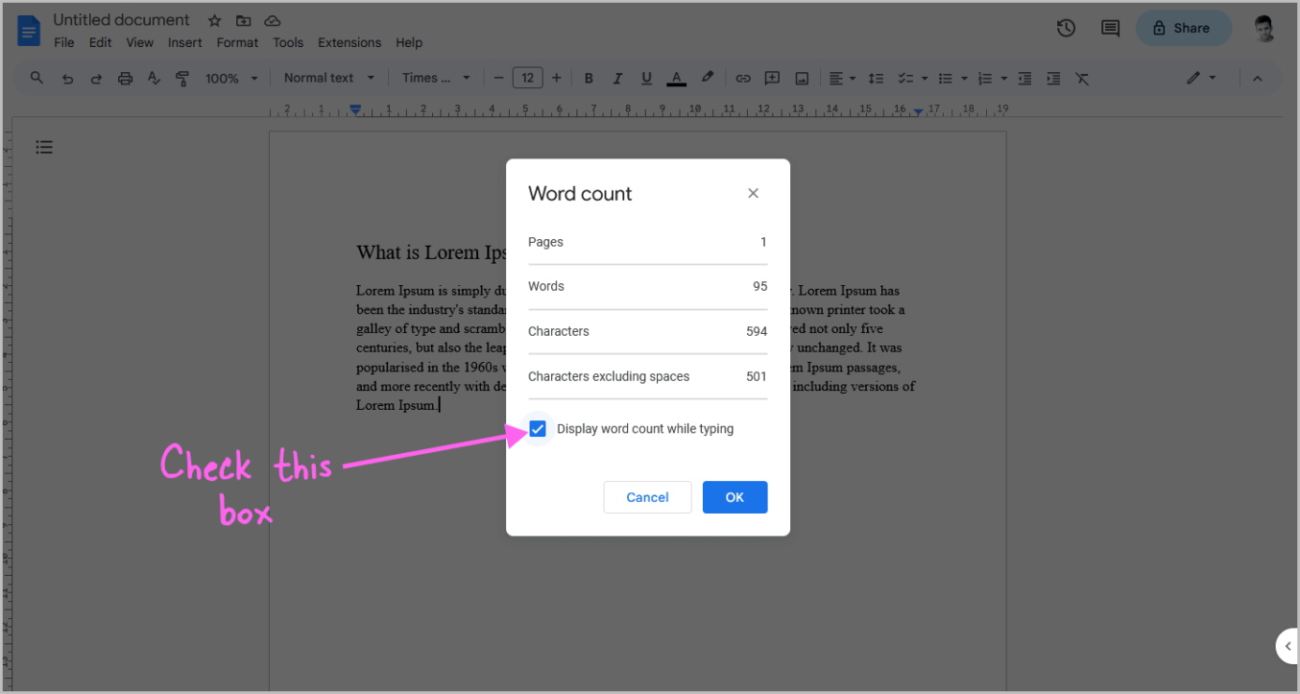Image resolution: width=1300 pixels, height=694 pixels.
Task: Click Cancel in Word count dialog
Action: coord(647,497)
